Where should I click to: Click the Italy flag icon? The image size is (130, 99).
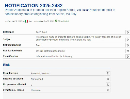pos(27,21)
